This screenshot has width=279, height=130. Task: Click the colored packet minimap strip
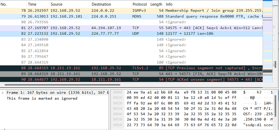pos(268,41)
